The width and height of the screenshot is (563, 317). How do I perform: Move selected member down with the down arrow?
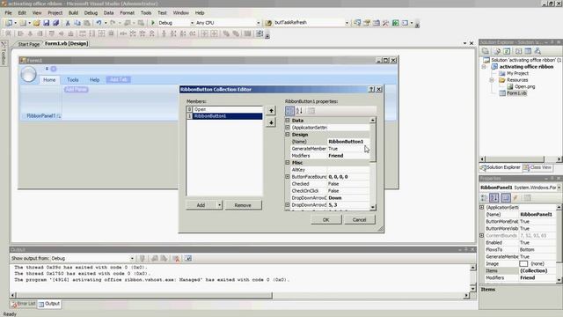point(271,122)
